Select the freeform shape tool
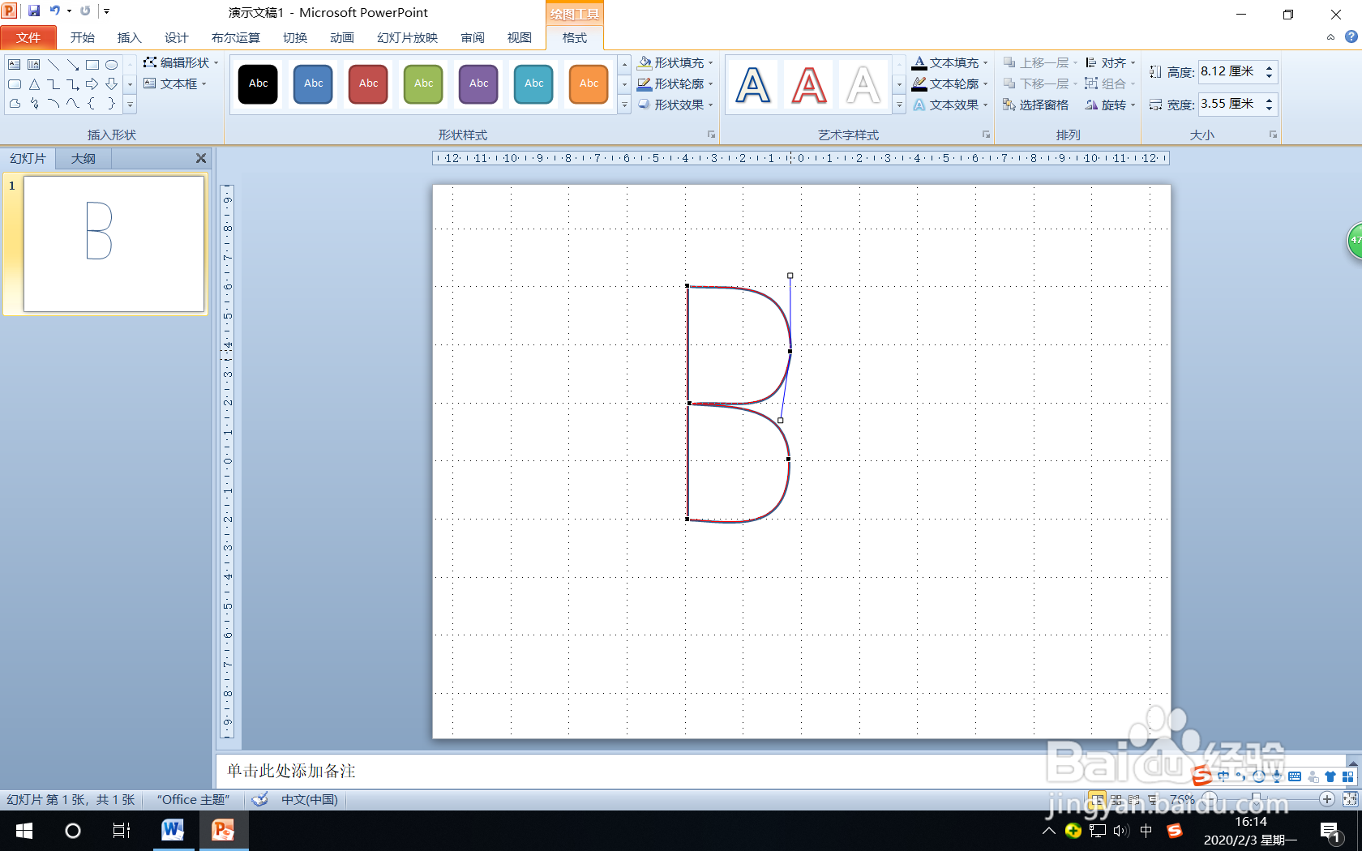1362x851 pixels. [x=15, y=103]
